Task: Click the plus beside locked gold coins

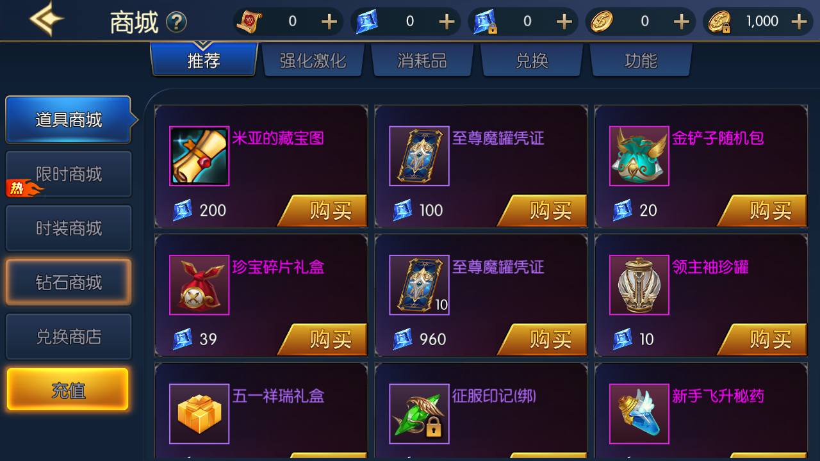Action: click(x=799, y=22)
